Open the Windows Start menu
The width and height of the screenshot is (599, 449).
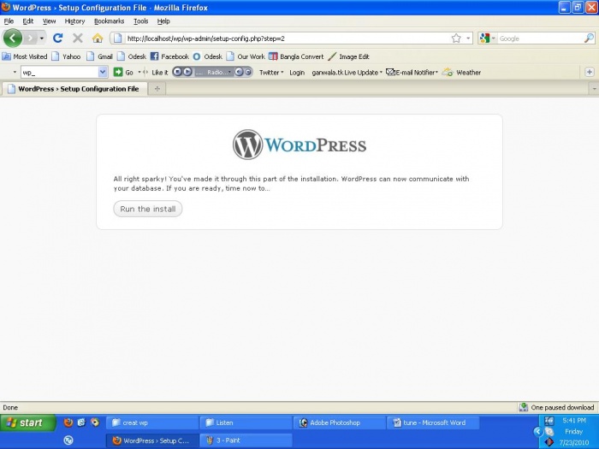(27, 422)
